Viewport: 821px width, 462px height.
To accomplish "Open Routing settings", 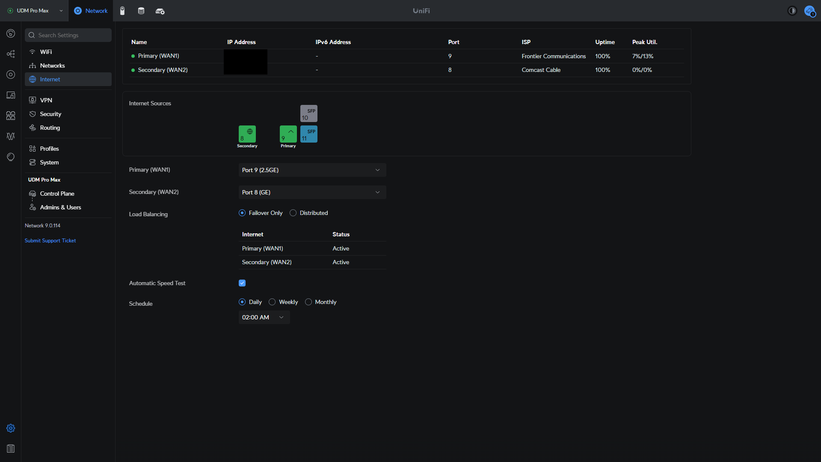I will pos(68,128).
